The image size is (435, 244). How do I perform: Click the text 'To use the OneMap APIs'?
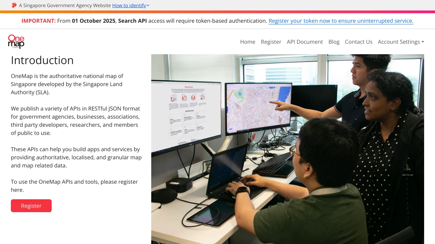74,186
